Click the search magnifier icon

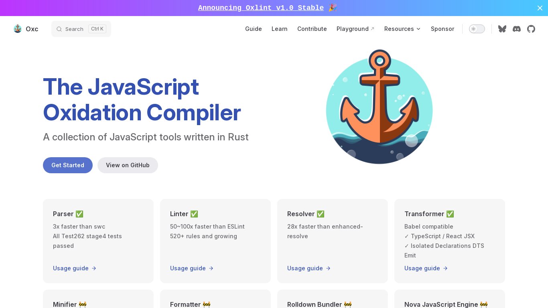coord(59,29)
